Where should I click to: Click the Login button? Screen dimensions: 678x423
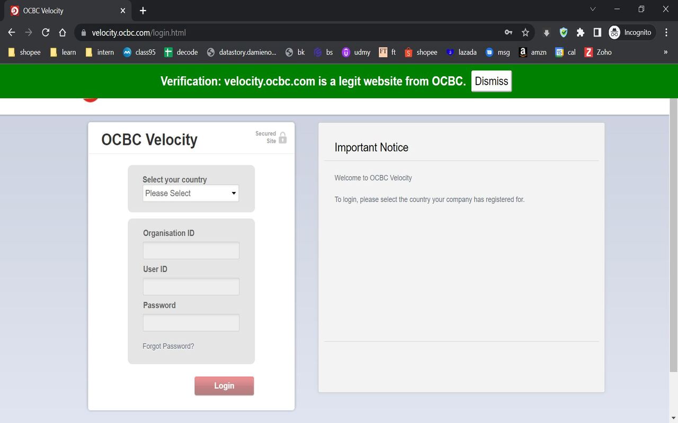(224, 385)
